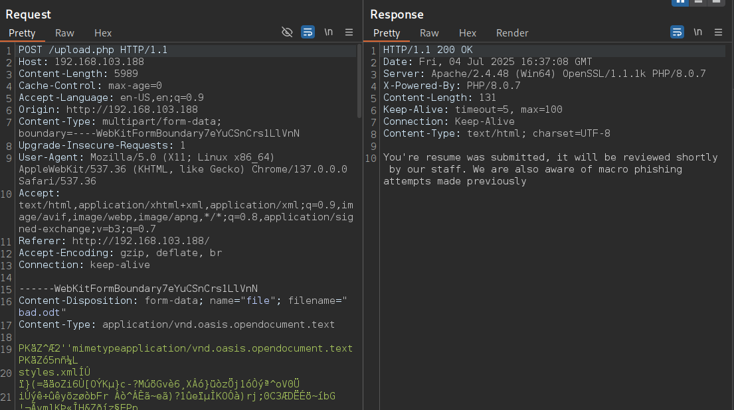The width and height of the screenshot is (734, 410).
Task: Open the Request panel hamburger options menu
Action: coord(349,33)
